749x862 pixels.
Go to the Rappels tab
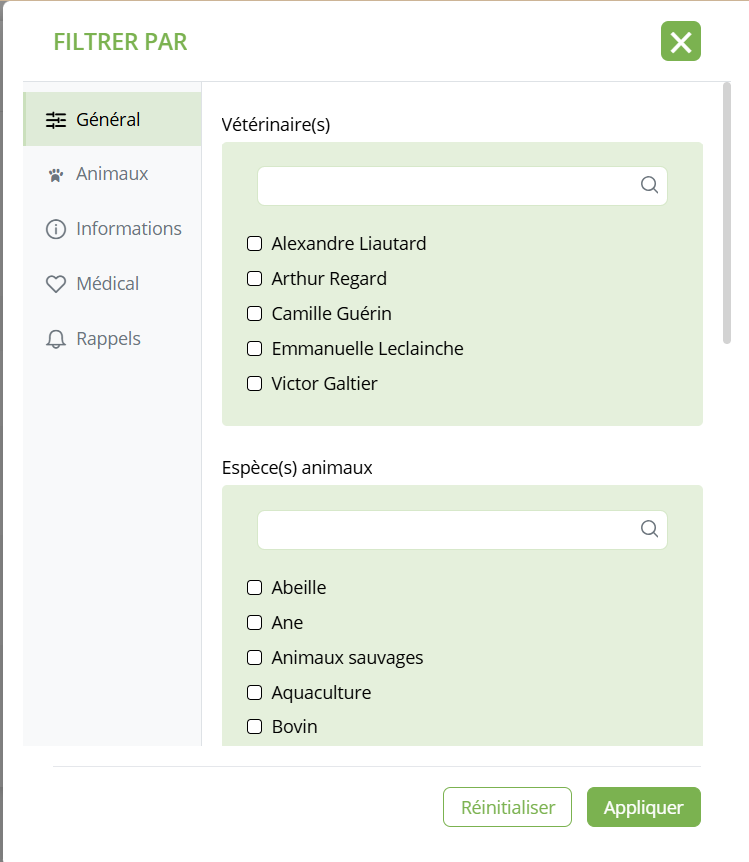[108, 339]
